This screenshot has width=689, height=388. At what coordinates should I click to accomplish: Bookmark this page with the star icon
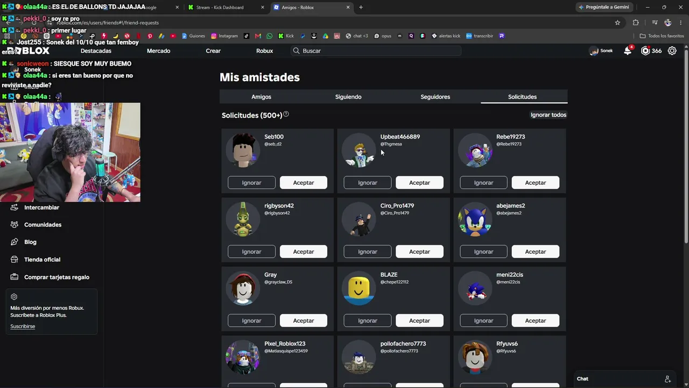point(617,23)
